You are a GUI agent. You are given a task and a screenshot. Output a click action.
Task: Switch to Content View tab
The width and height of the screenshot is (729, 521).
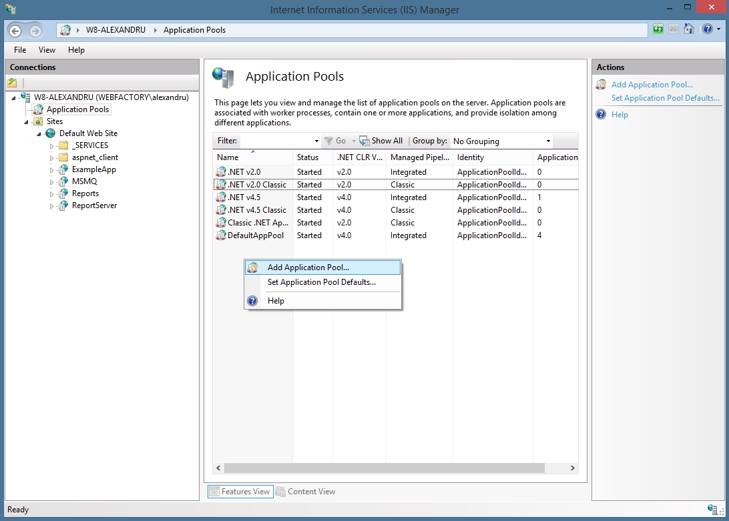click(x=306, y=492)
